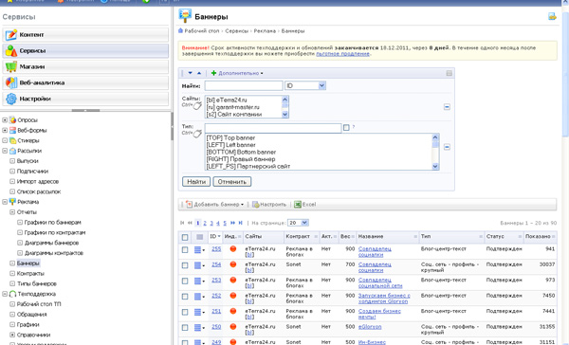This screenshot has width=569, height=345.
Task: Toggle the checkbox beside the Тип field
Action: coord(346,127)
